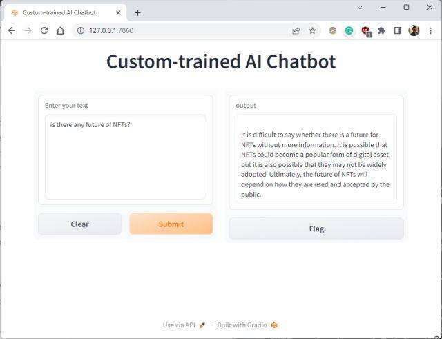
Task: Go back to the previous page
Action: coord(12,30)
